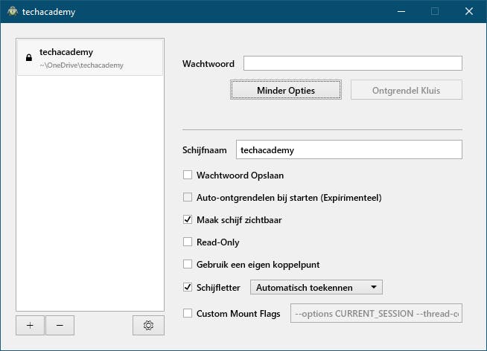The height and width of the screenshot is (351, 487).
Task: Click the remove vault minus icon
Action: (60, 325)
